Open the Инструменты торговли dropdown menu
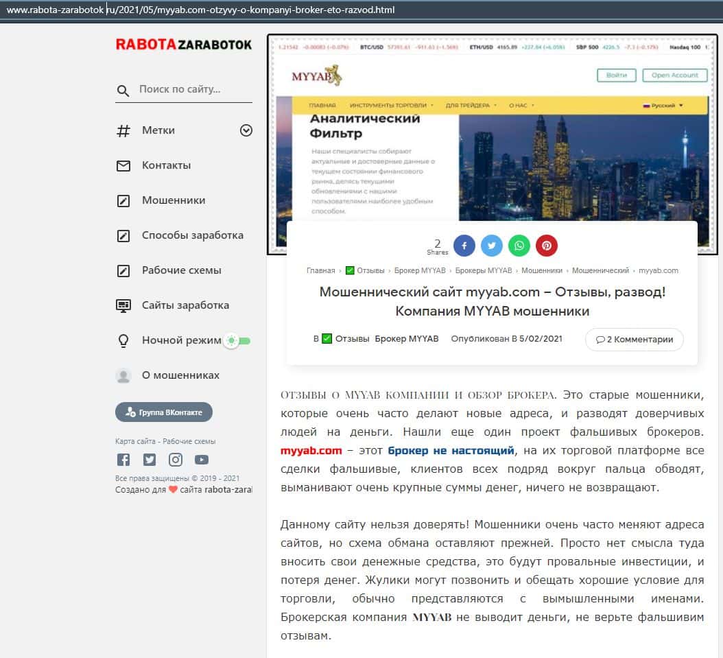This screenshot has height=658, width=723. coord(391,106)
